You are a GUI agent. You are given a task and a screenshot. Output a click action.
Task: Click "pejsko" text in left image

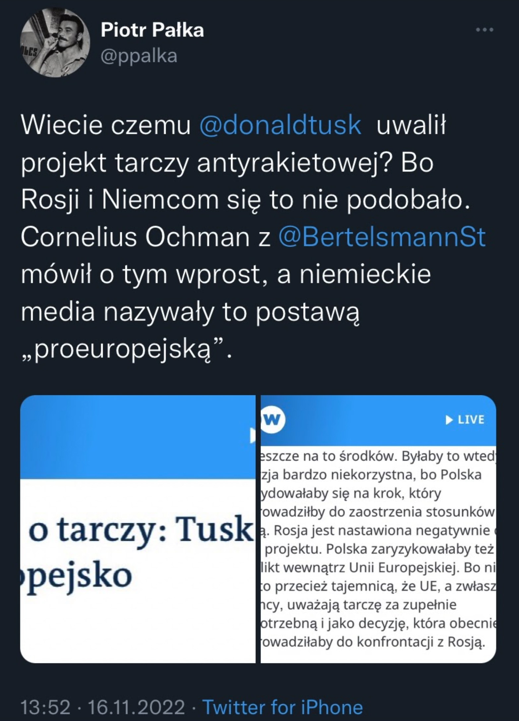coord(76,576)
